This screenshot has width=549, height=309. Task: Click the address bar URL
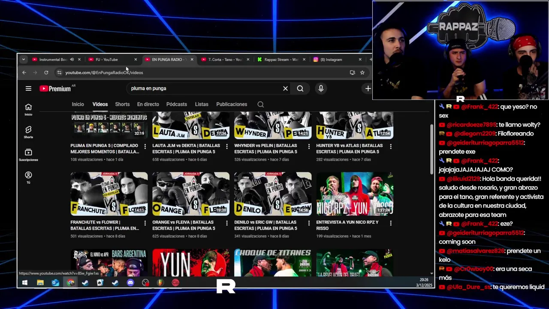[104, 73]
